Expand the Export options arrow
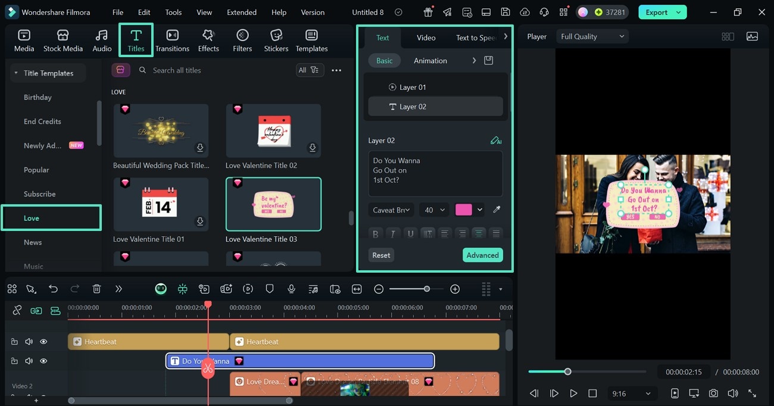This screenshot has width=774, height=406. (x=678, y=12)
